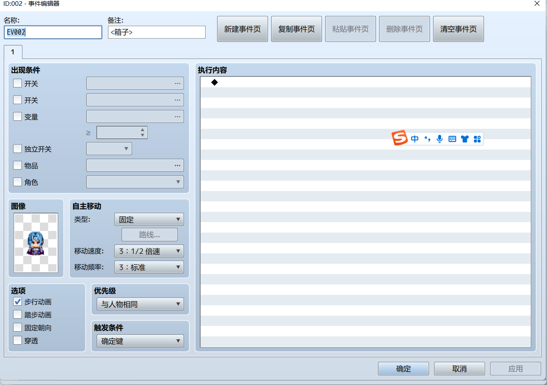Image resolution: width=547 pixels, height=385 pixels.
Task: Toggle Sogou Chinese/English mode 中 icon
Action: tap(415, 139)
